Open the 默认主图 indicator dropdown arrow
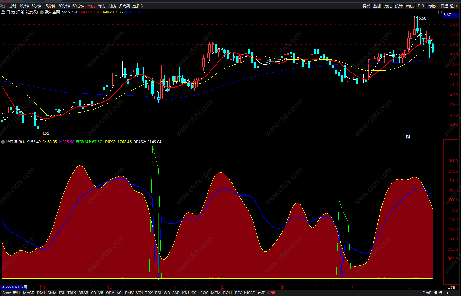The height and width of the screenshot is (296, 461). [42, 12]
